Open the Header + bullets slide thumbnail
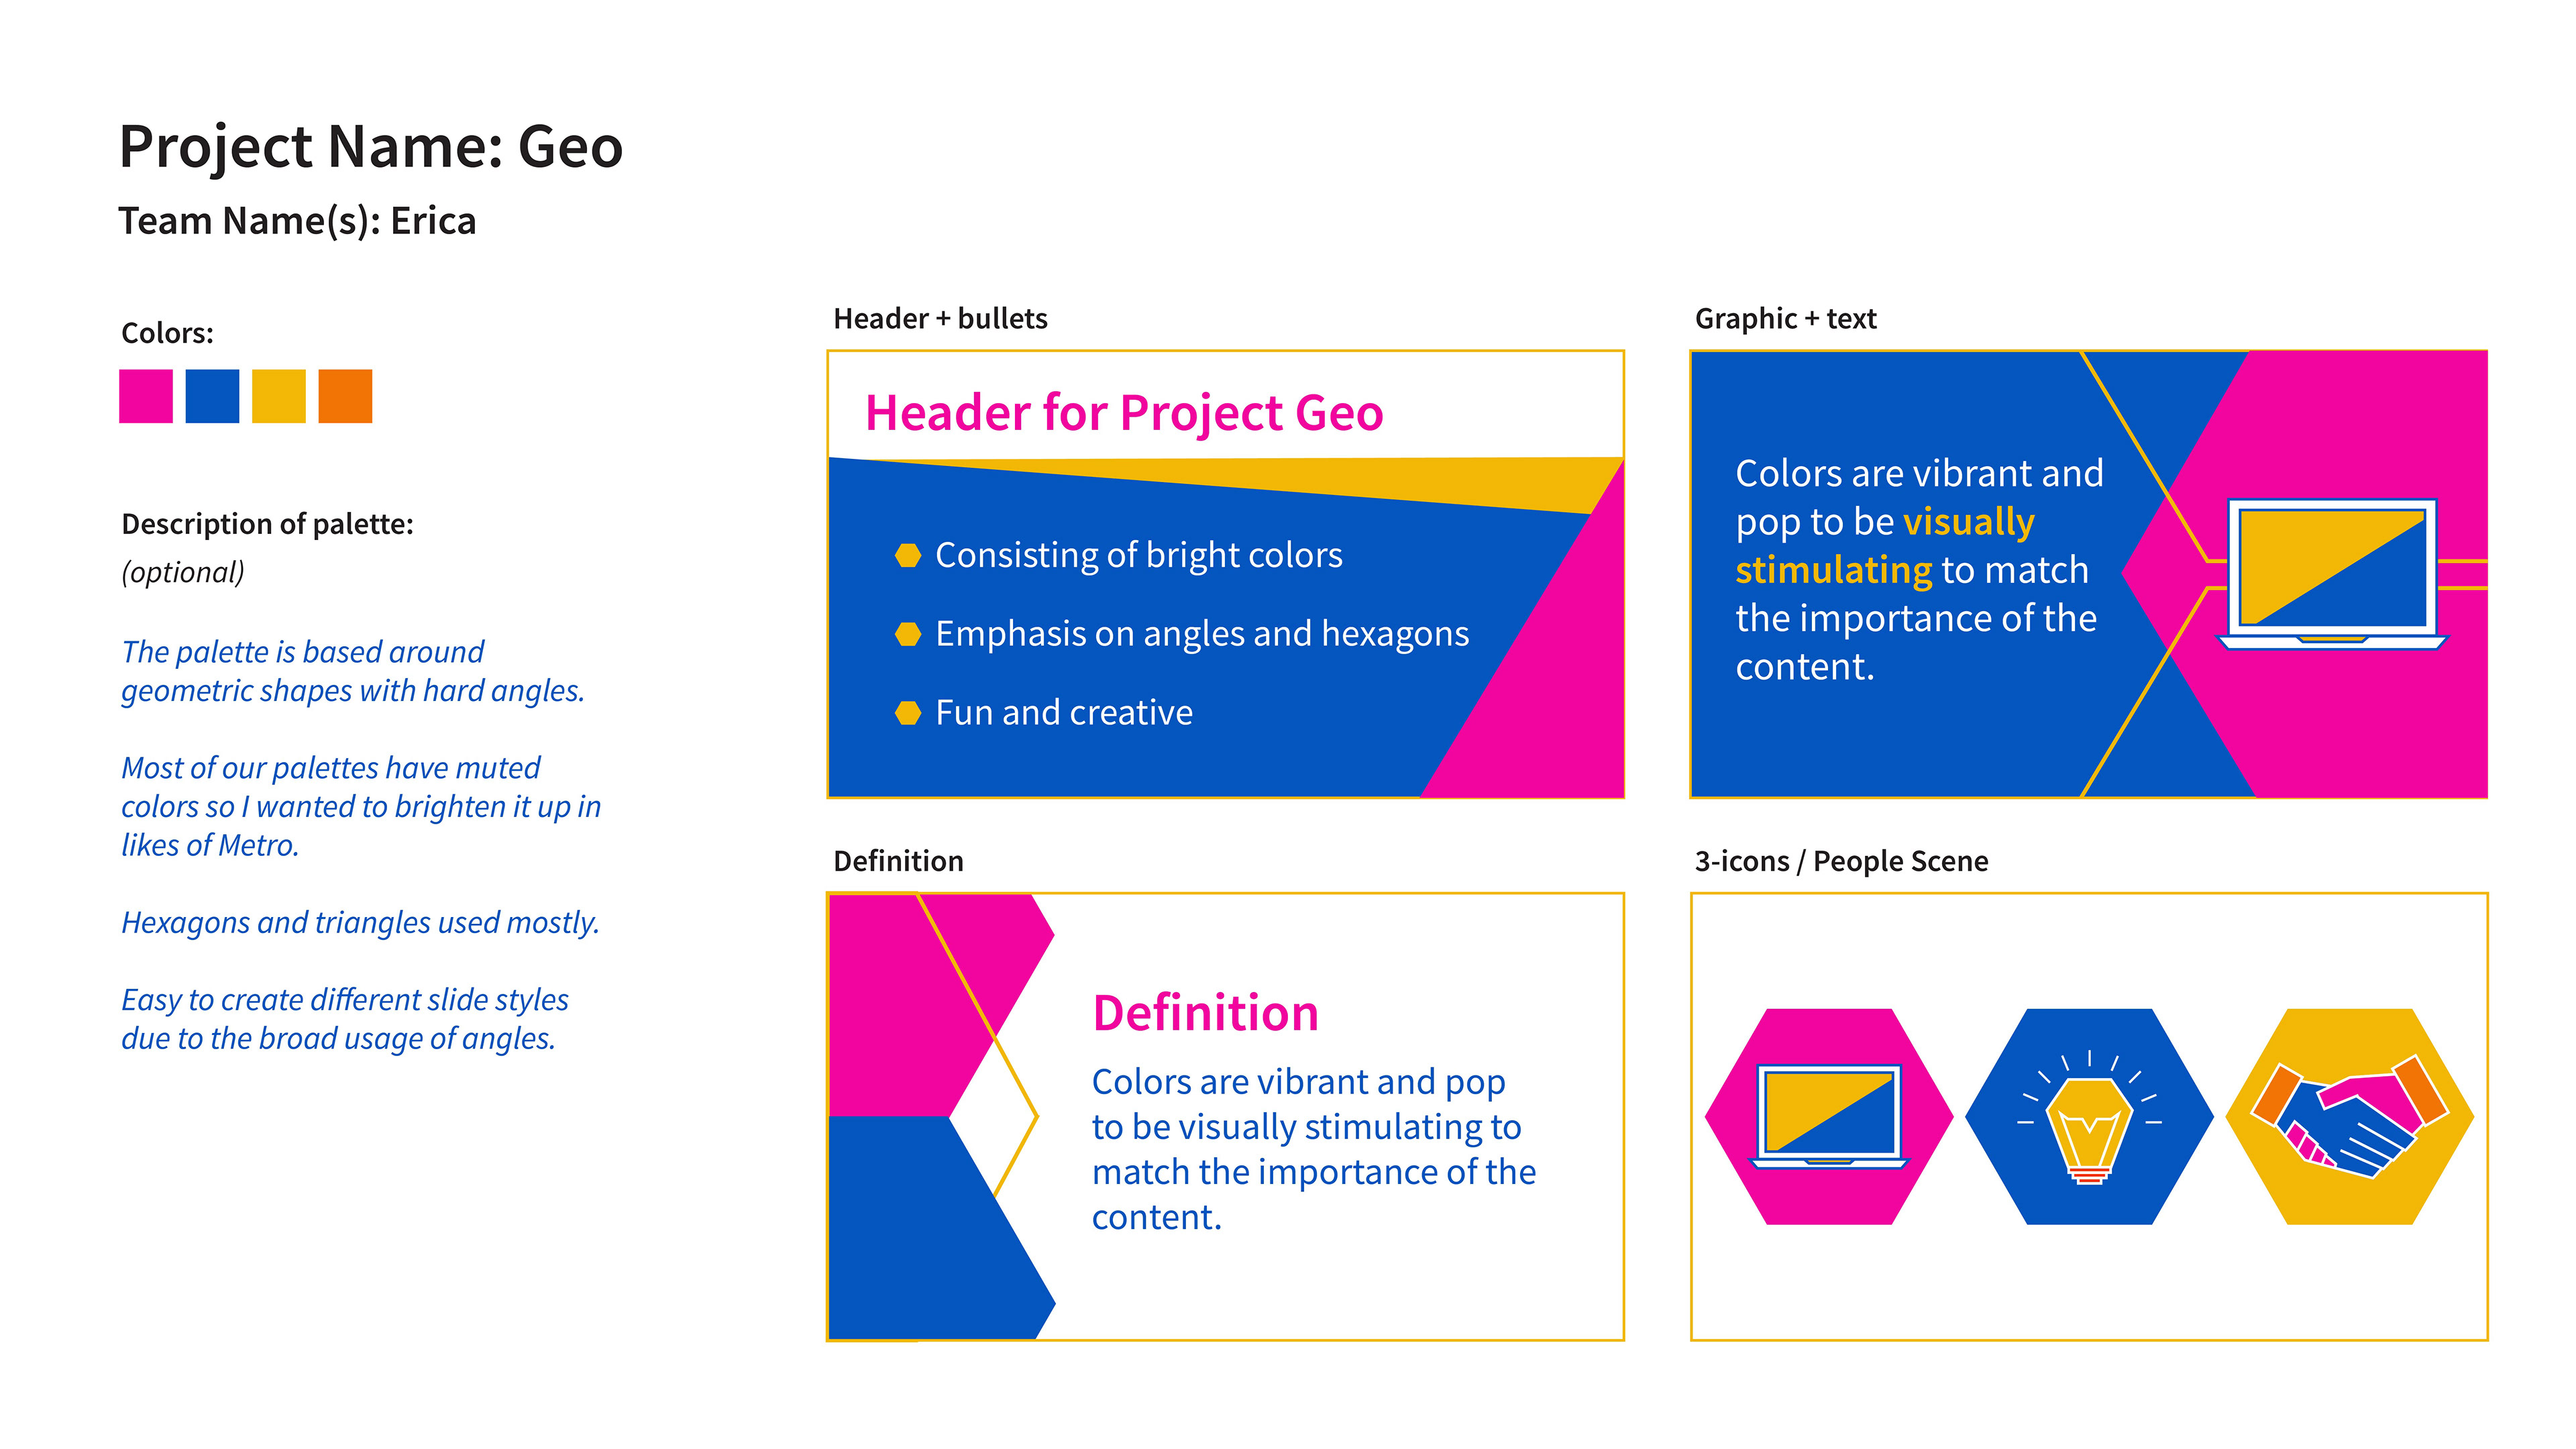 [x=1226, y=574]
